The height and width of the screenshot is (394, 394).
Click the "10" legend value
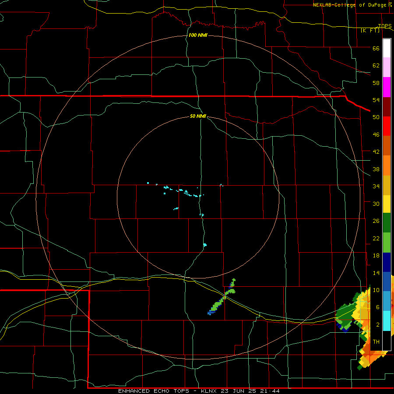tap(376, 290)
